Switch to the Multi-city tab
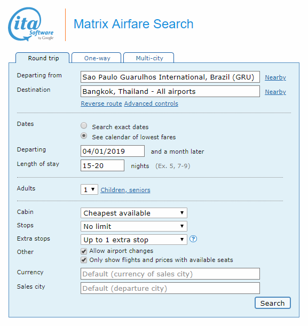The height and width of the screenshot is (326, 308). pos(149,58)
